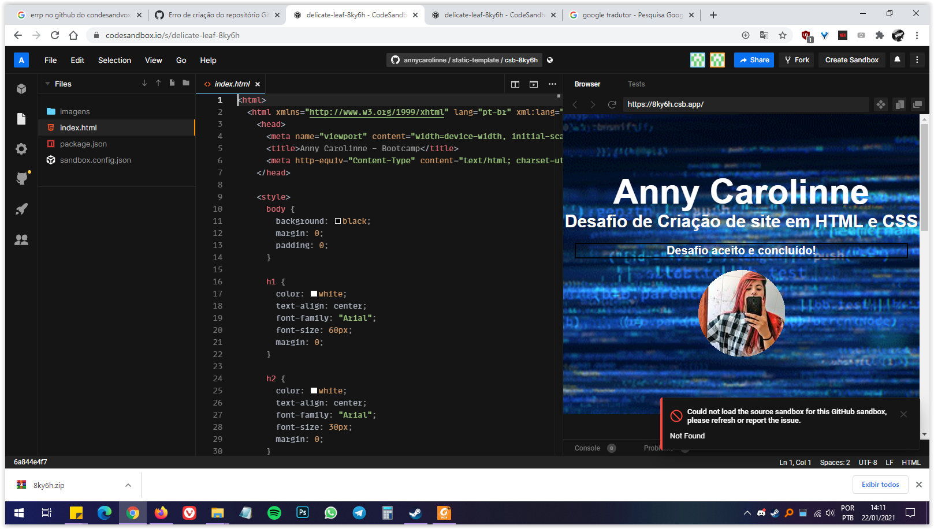Open annycarolinne static-template GitHub link
The image size is (934, 529).
(464, 60)
